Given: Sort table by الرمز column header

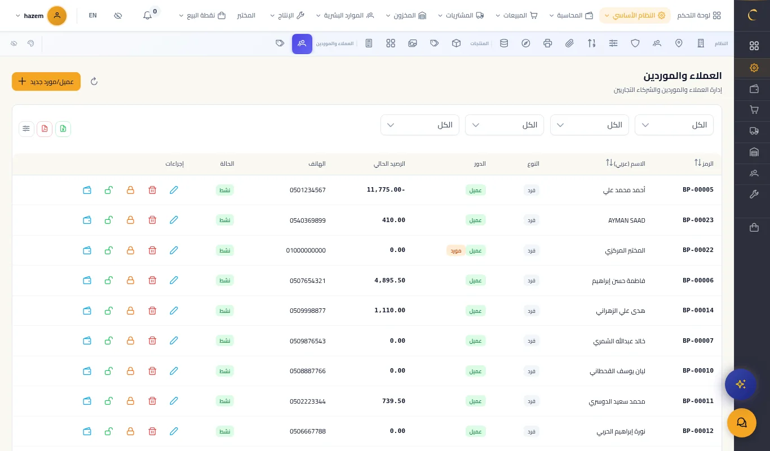Looking at the screenshot, I should 704,163.
